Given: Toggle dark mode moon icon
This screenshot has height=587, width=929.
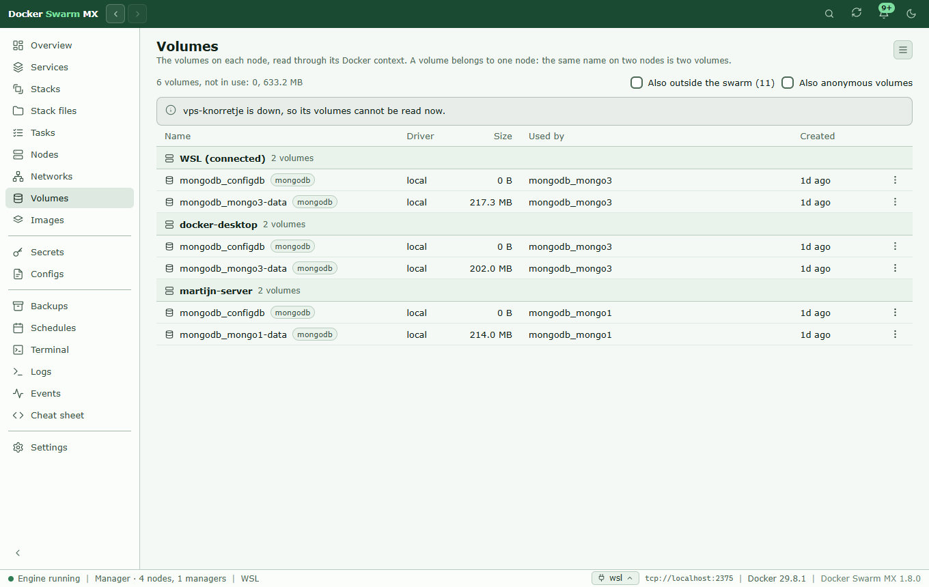Looking at the screenshot, I should 911,14.
